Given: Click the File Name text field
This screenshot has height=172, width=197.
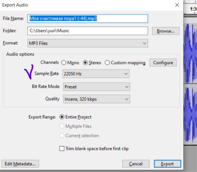Looking at the screenshot, I should pyautogui.click(x=88, y=18).
